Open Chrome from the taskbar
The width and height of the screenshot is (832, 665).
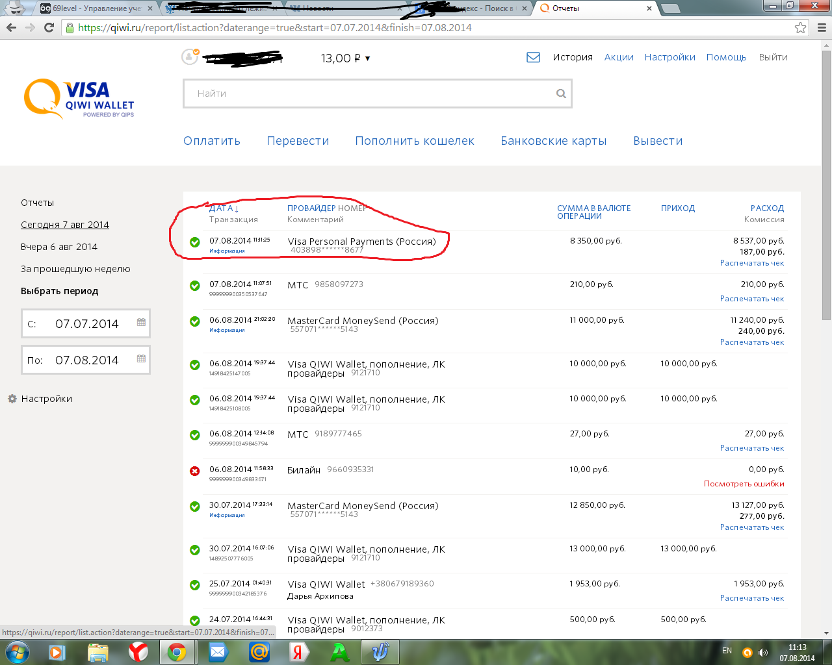point(176,652)
